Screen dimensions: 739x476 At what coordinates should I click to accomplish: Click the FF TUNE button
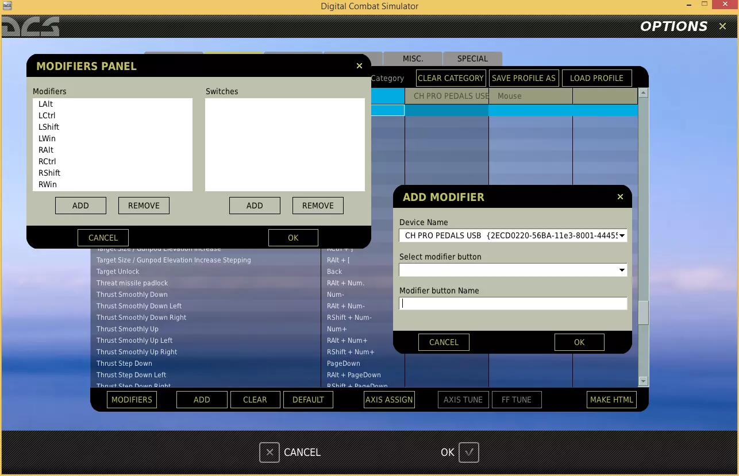click(x=517, y=400)
